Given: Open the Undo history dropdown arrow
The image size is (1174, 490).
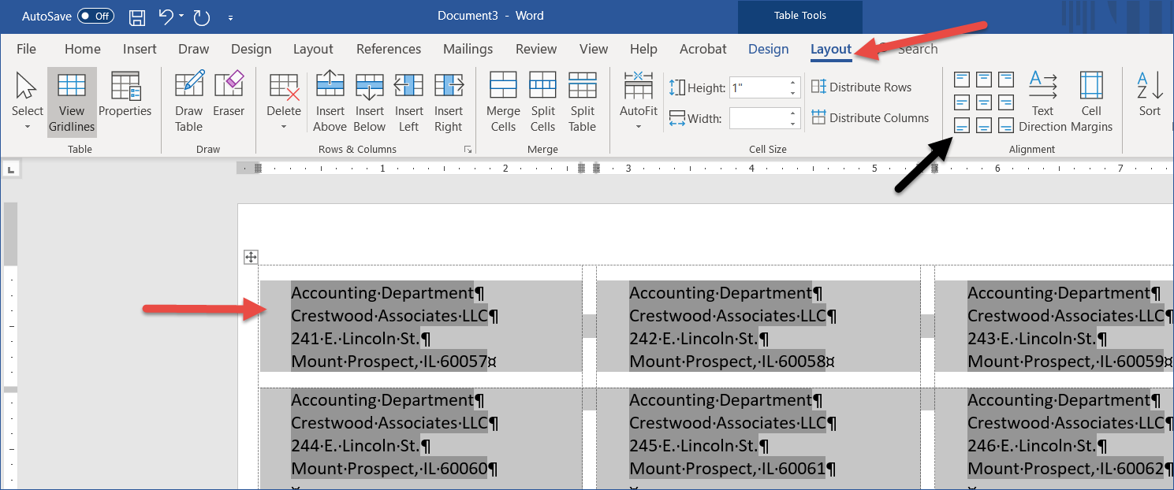Looking at the screenshot, I should [x=181, y=16].
